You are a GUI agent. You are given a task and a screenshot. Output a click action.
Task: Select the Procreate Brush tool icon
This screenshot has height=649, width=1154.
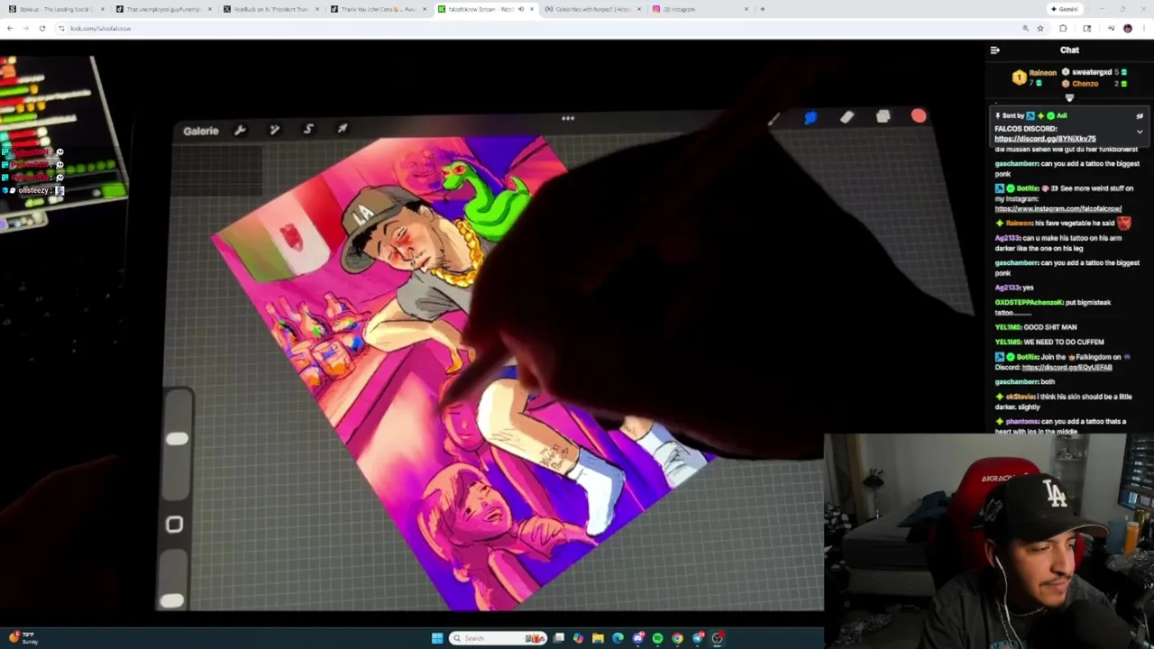[x=774, y=119]
